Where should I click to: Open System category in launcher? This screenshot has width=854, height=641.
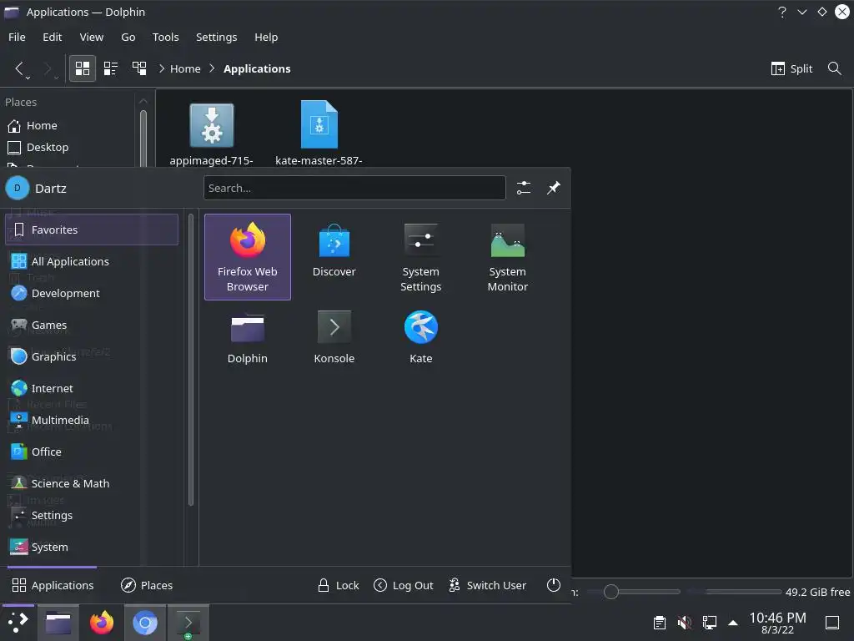click(92, 547)
